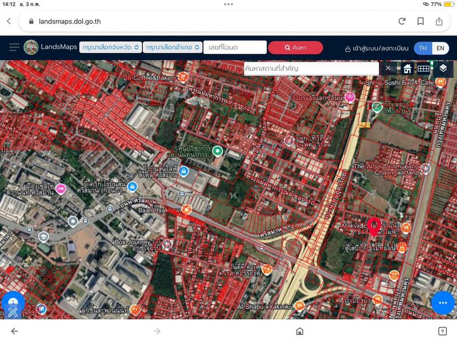
Task: Open the browser tabs counter button
Action: (x=442, y=331)
